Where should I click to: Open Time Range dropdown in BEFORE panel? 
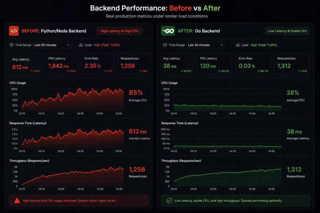point(52,45)
